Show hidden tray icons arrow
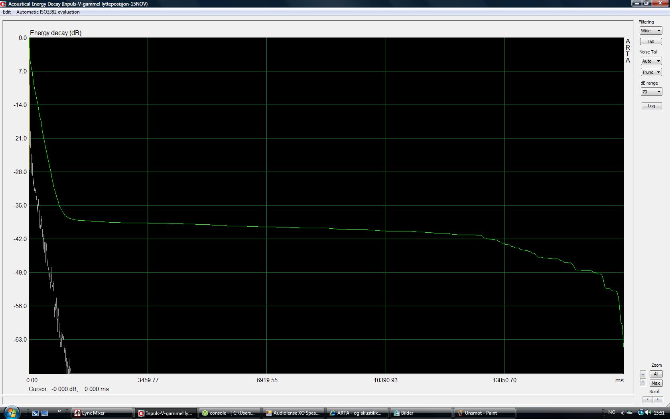The height and width of the screenshot is (419, 670). click(622, 413)
